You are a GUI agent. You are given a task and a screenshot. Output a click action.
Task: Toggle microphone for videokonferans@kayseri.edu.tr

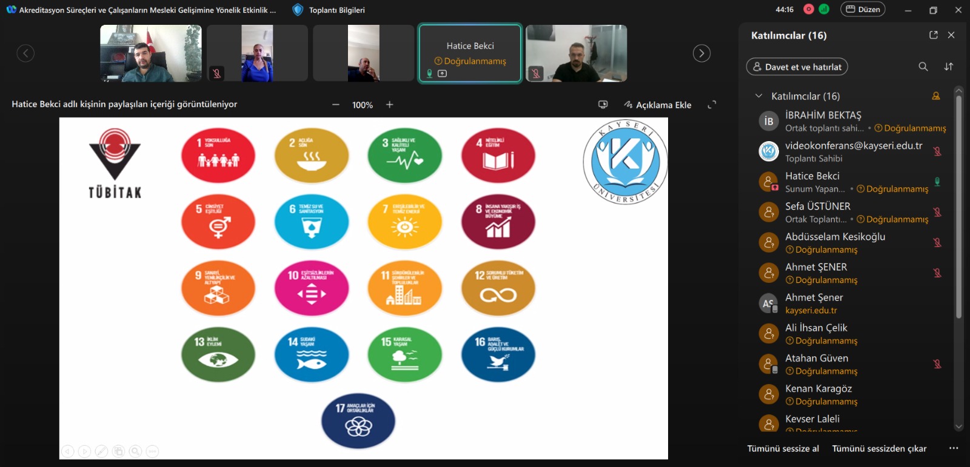[x=937, y=151]
